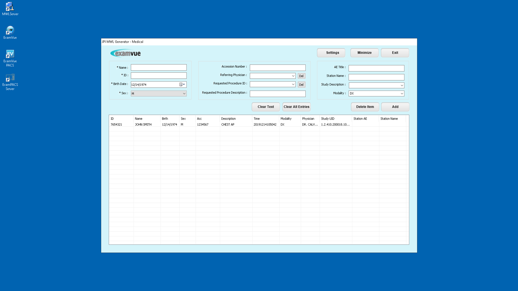Sort by the Birth column header
This screenshot has width=518, height=291.
tap(170, 119)
